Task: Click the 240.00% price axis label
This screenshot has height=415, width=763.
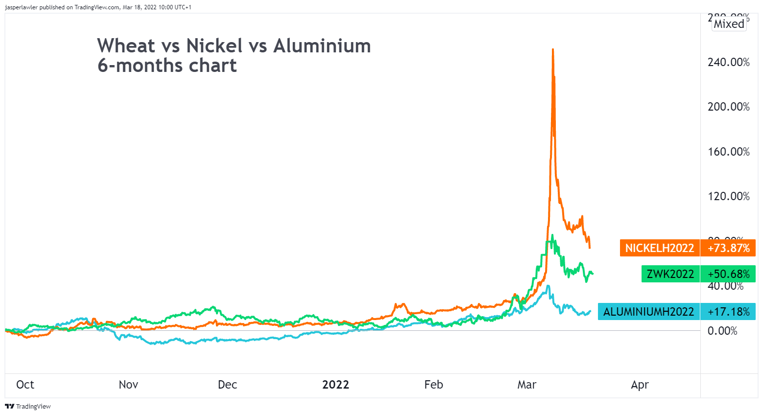Action: coord(728,62)
